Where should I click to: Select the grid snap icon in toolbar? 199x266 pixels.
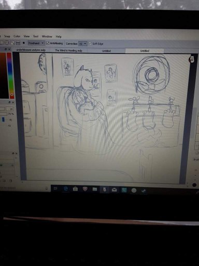coord(18,43)
